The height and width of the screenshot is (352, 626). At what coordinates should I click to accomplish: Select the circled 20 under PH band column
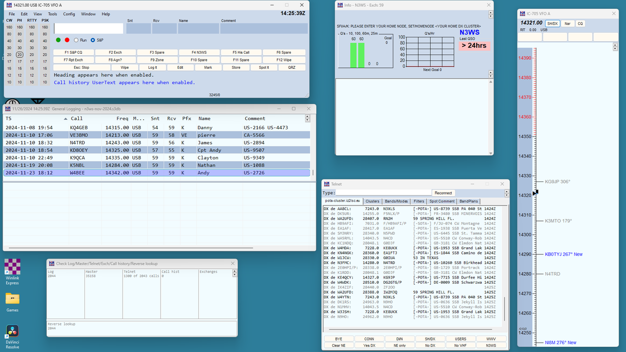[20, 54]
